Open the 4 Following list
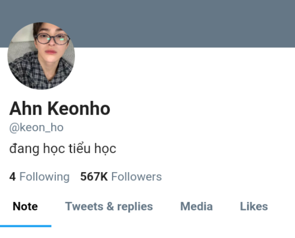 tap(39, 177)
